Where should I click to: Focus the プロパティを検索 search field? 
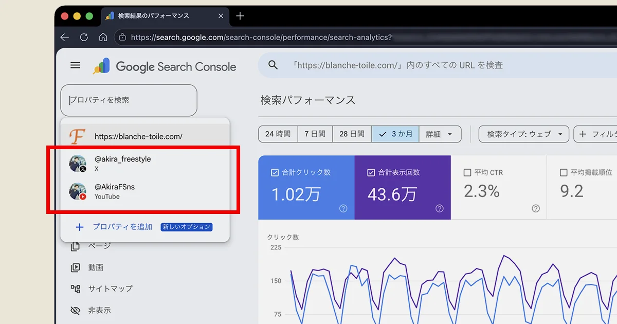tap(129, 100)
